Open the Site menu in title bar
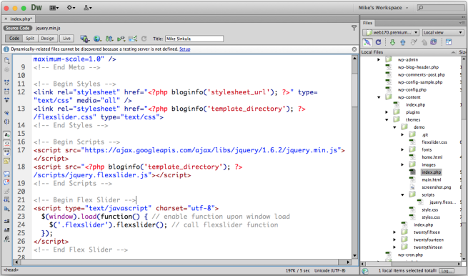The height and width of the screenshot is (276, 468). point(87,8)
